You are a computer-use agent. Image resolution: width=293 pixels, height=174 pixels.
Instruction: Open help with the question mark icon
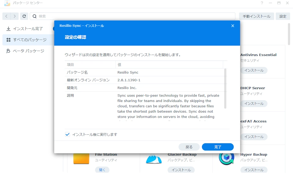262,3
